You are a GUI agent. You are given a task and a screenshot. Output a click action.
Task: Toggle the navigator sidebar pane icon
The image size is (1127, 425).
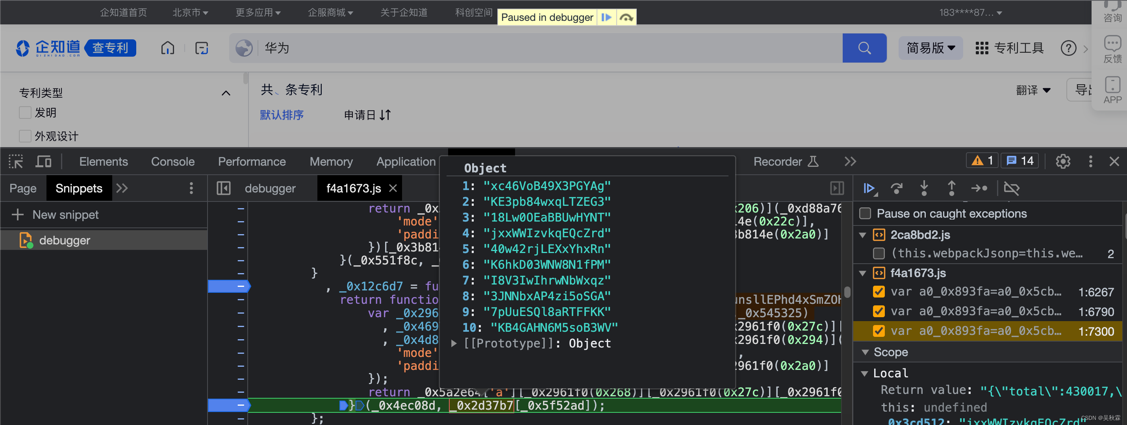(223, 188)
